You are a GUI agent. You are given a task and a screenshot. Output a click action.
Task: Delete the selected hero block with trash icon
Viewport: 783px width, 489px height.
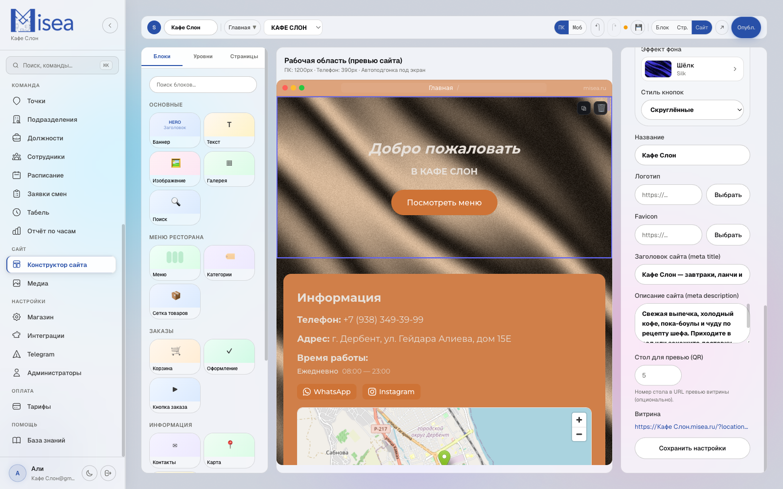(601, 108)
